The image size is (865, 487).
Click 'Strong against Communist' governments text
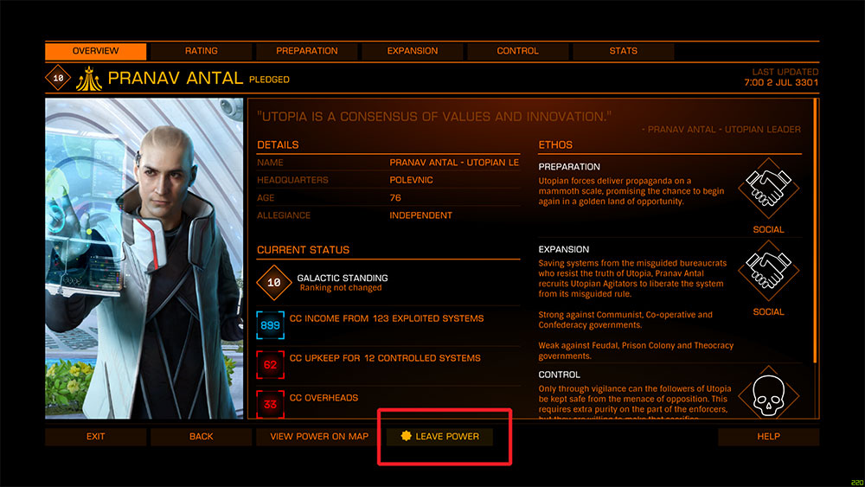(x=625, y=320)
